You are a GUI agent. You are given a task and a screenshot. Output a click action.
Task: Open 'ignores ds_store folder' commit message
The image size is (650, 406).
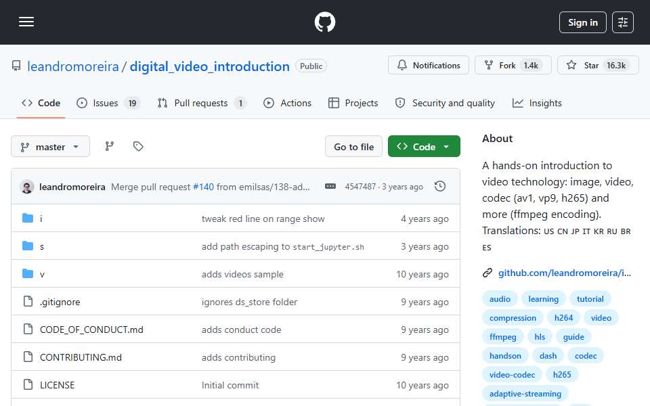pyautogui.click(x=250, y=302)
